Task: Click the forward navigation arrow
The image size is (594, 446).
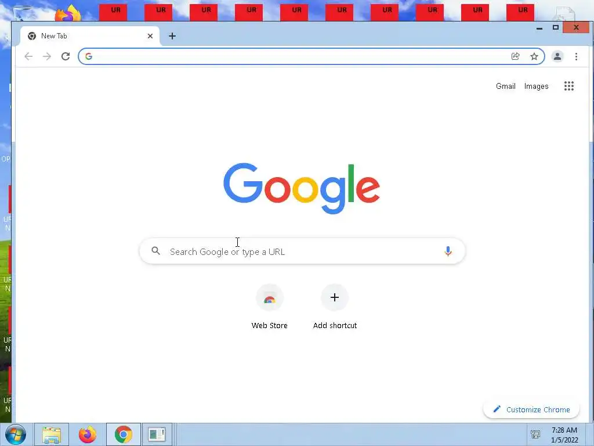Action: [46, 56]
